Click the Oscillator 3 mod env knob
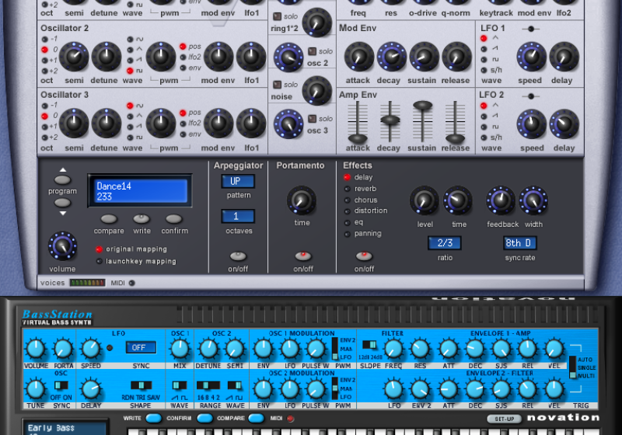Viewport: 622px width, 435px height. (218, 124)
